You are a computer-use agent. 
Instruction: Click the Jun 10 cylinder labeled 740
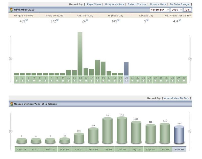[108, 130]
